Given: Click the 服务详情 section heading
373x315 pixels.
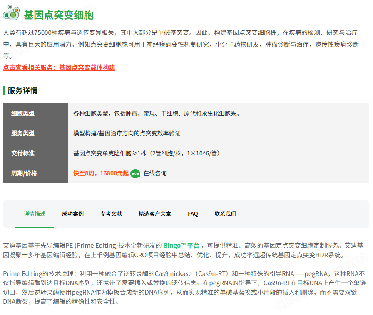Looking at the screenshot, I should (x=22, y=91).
